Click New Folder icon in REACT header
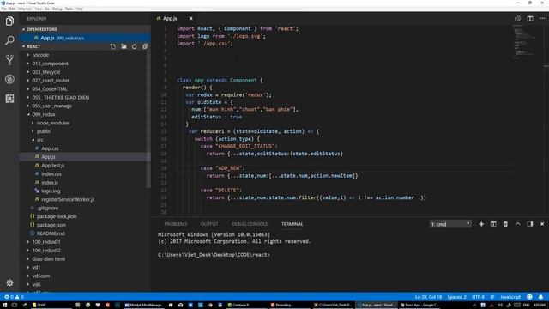This screenshot has height=309, width=549. click(x=124, y=46)
